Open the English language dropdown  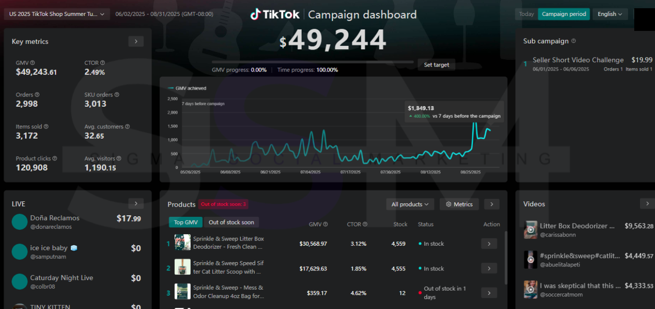click(x=610, y=14)
